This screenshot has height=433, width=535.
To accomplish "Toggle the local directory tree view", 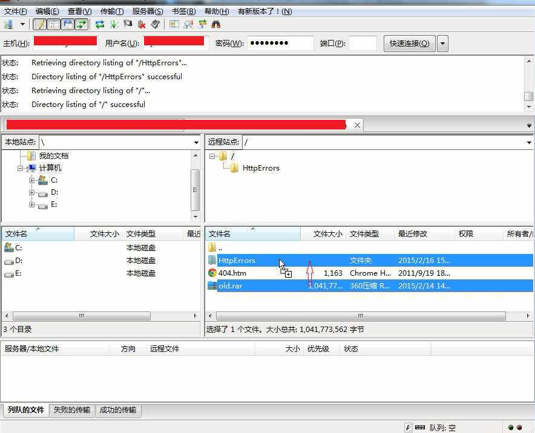I will pyautogui.click(x=54, y=24).
